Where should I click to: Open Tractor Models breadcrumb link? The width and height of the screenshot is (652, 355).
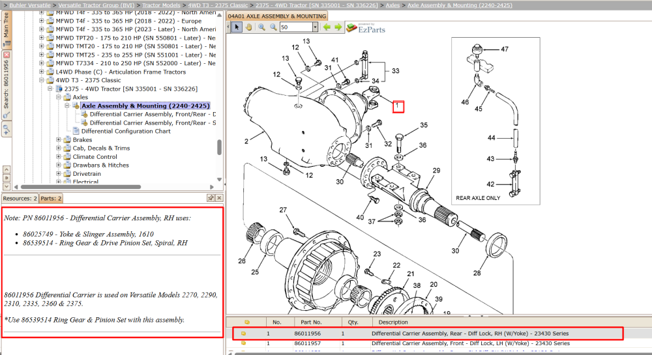tap(161, 5)
